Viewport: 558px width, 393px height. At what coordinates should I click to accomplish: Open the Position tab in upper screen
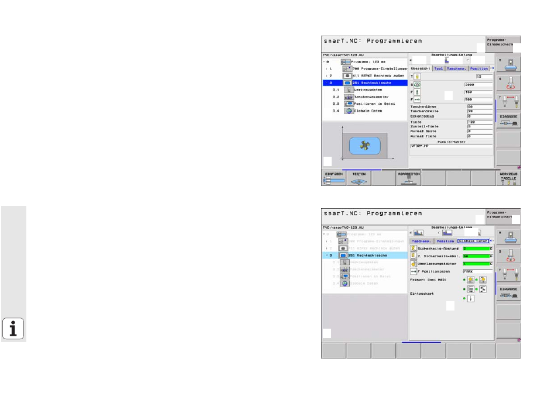(x=479, y=68)
